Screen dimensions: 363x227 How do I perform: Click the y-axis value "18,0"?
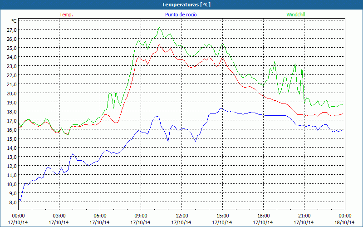[12, 111]
